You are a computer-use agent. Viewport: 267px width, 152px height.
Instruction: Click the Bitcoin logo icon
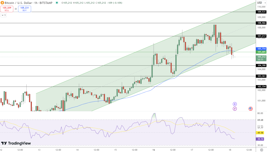click(x=2, y=3)
